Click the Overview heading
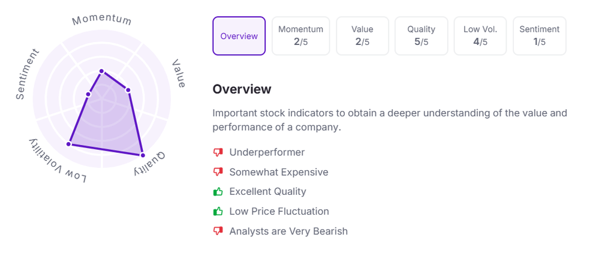Viewport: 614px width, 262px height. (242, 89)
